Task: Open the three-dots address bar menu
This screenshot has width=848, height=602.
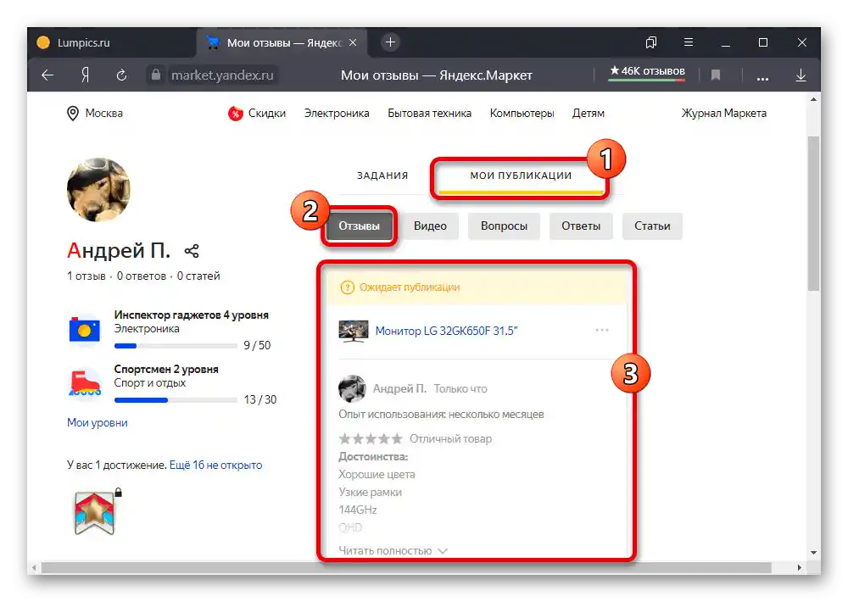Action: (762, 78)
